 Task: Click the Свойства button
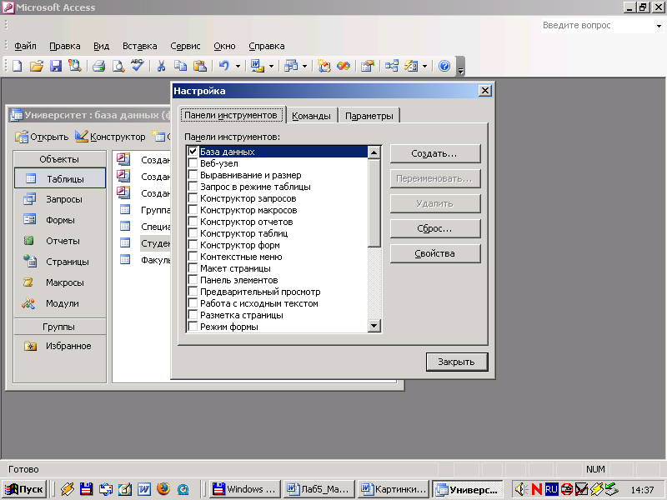(435, 253)
